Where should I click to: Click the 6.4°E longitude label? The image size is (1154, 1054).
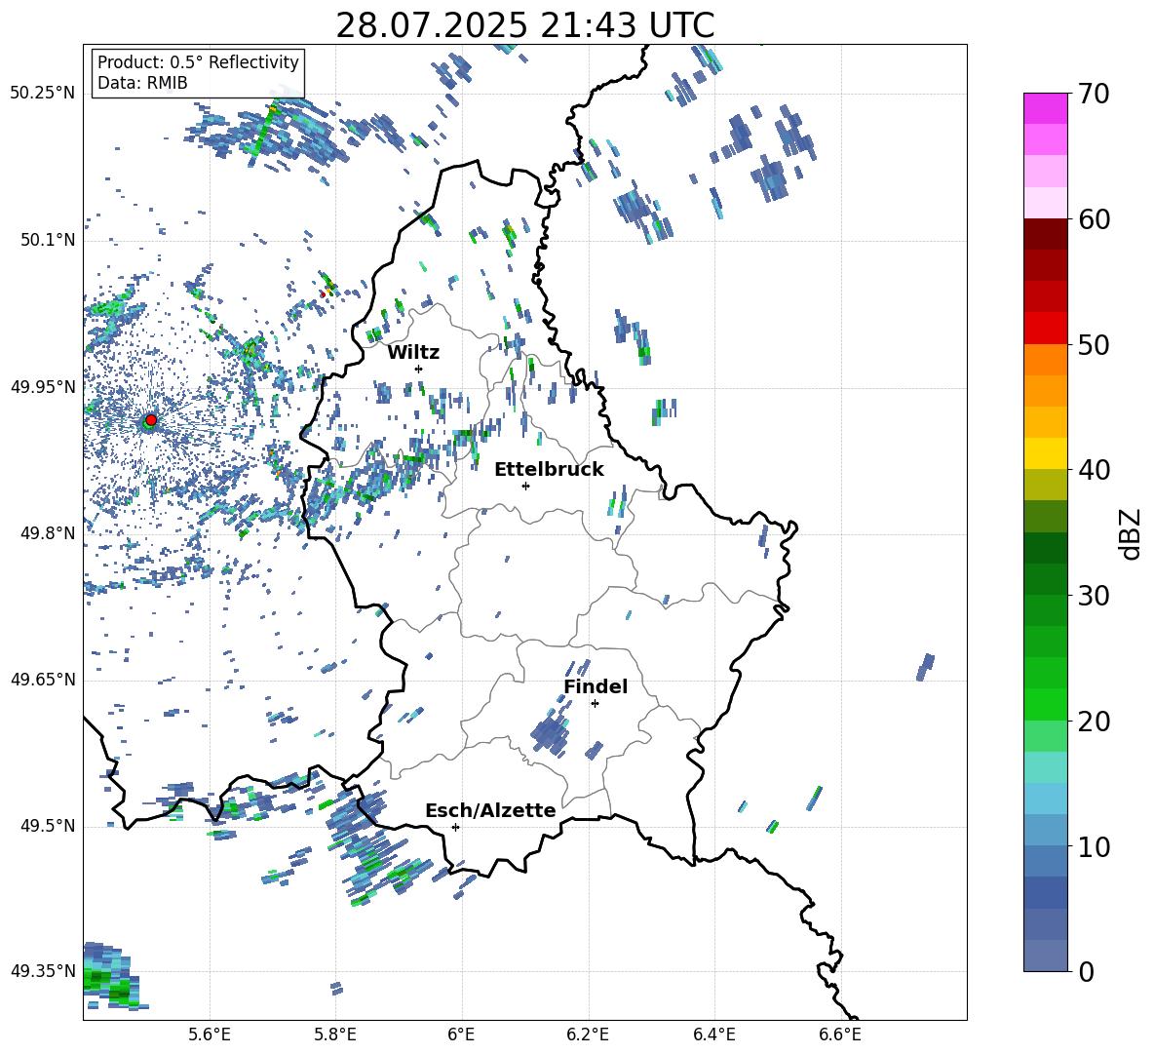[713, 1035]
